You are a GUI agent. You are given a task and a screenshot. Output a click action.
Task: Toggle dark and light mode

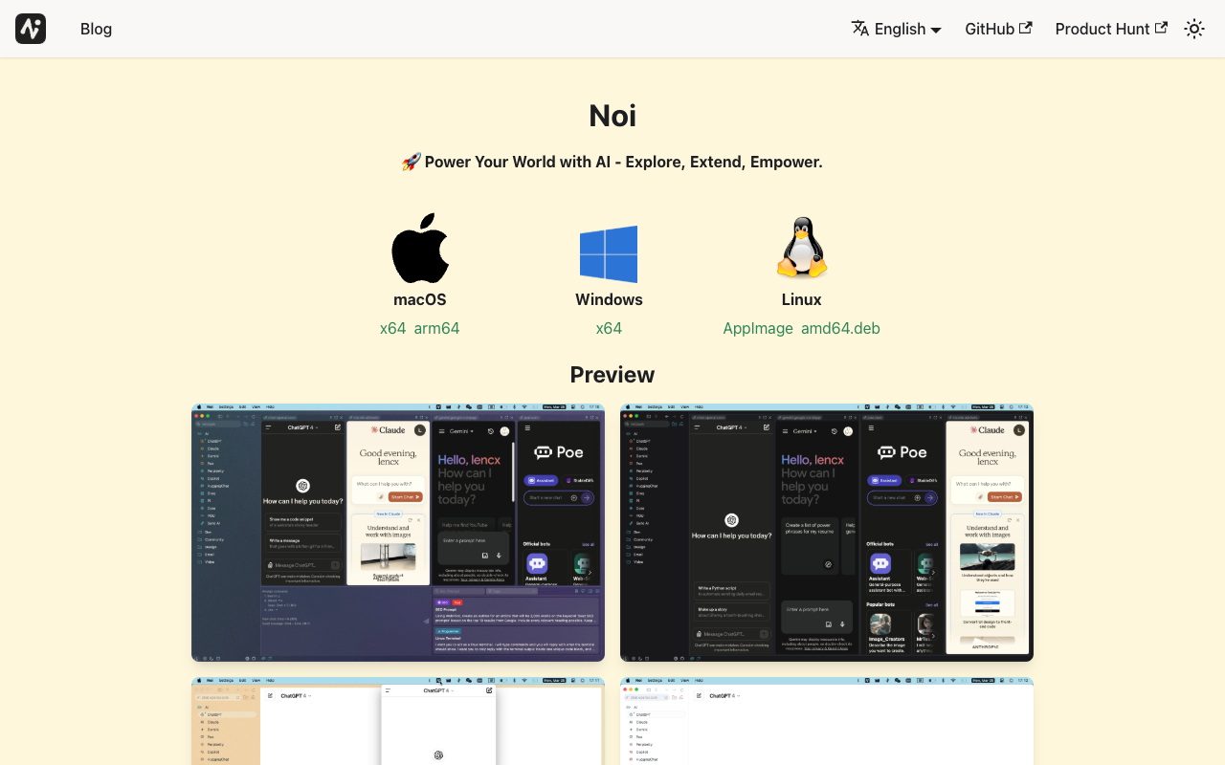1194,29
